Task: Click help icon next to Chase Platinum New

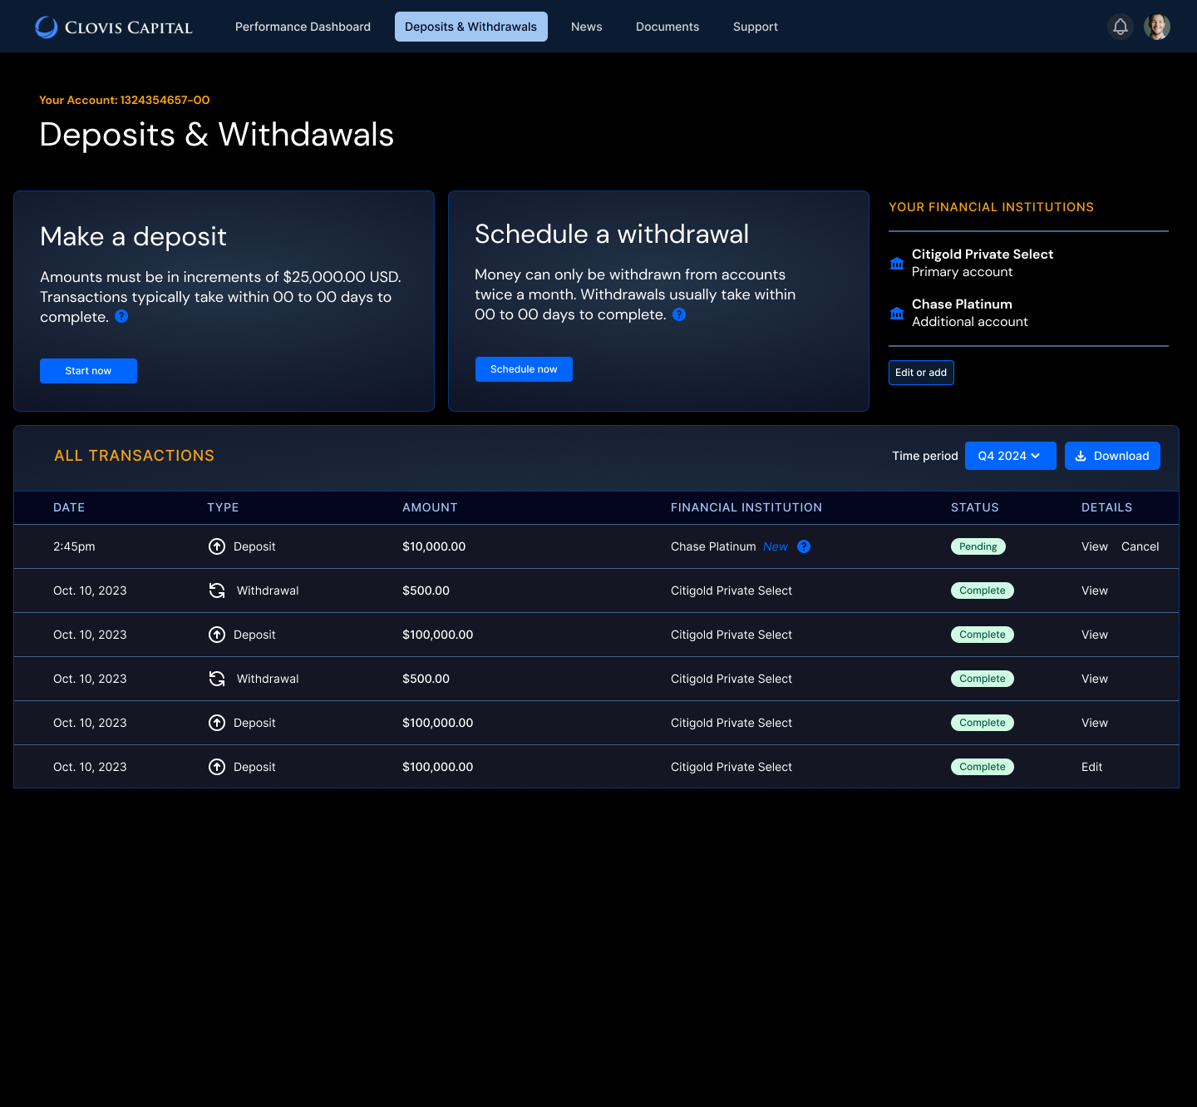Action: pos(804,546)
